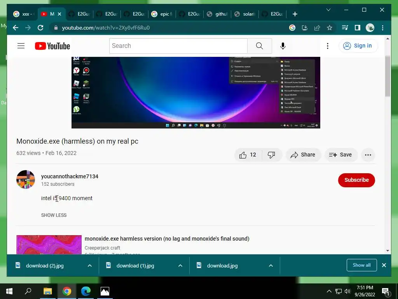Open tab search chevron in title bar

(x=328, y=10)
